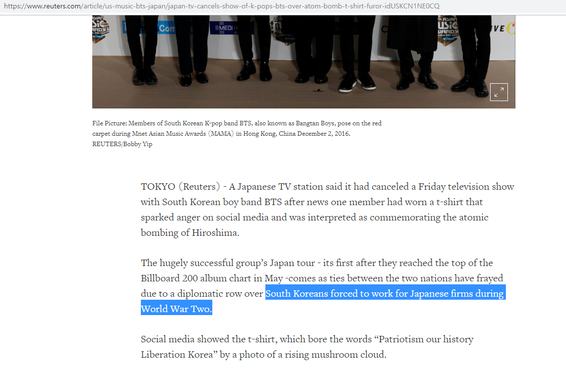Click the Asian Music Awards logo at right

[447, 30]
